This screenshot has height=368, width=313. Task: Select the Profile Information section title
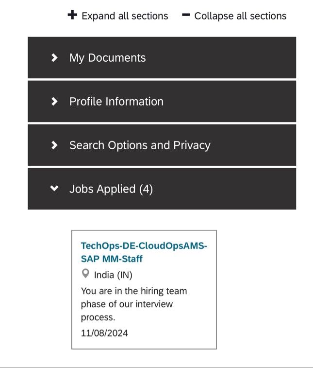(116, 102)
